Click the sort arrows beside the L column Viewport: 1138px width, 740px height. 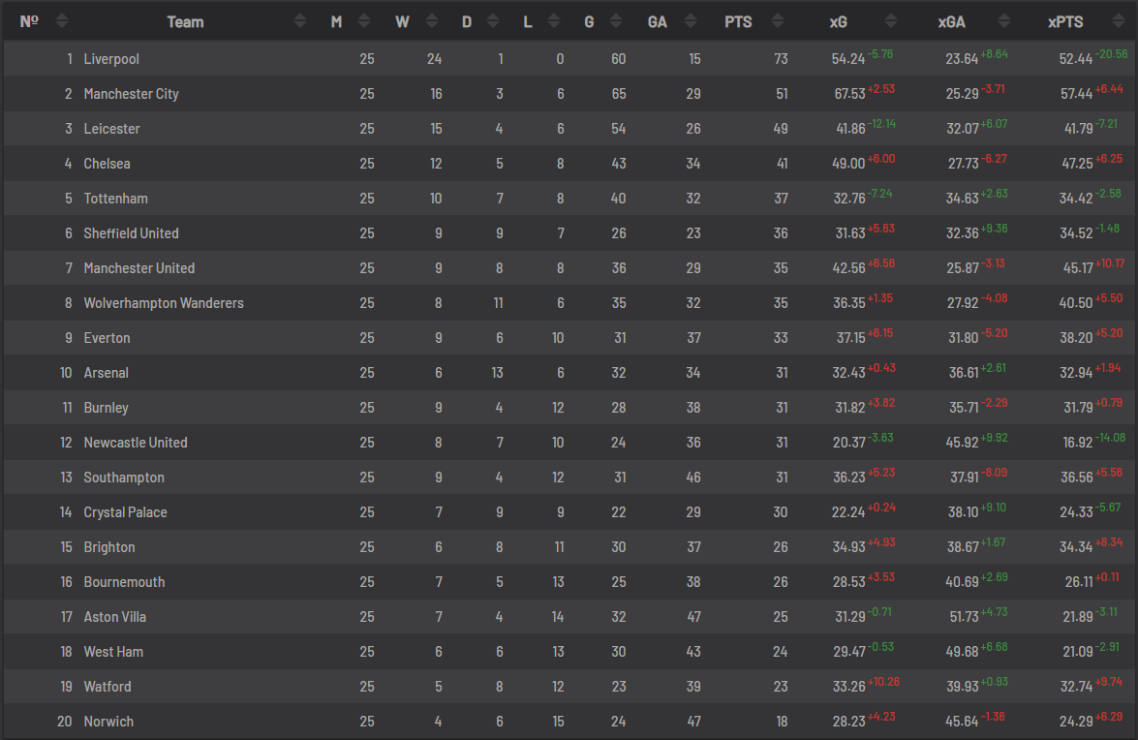pyautogui.click(x=554, y=21)
